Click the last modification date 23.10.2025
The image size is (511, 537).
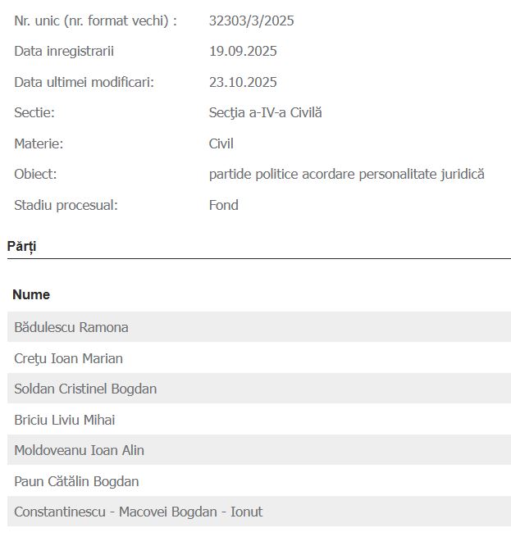tap(243, 82)
